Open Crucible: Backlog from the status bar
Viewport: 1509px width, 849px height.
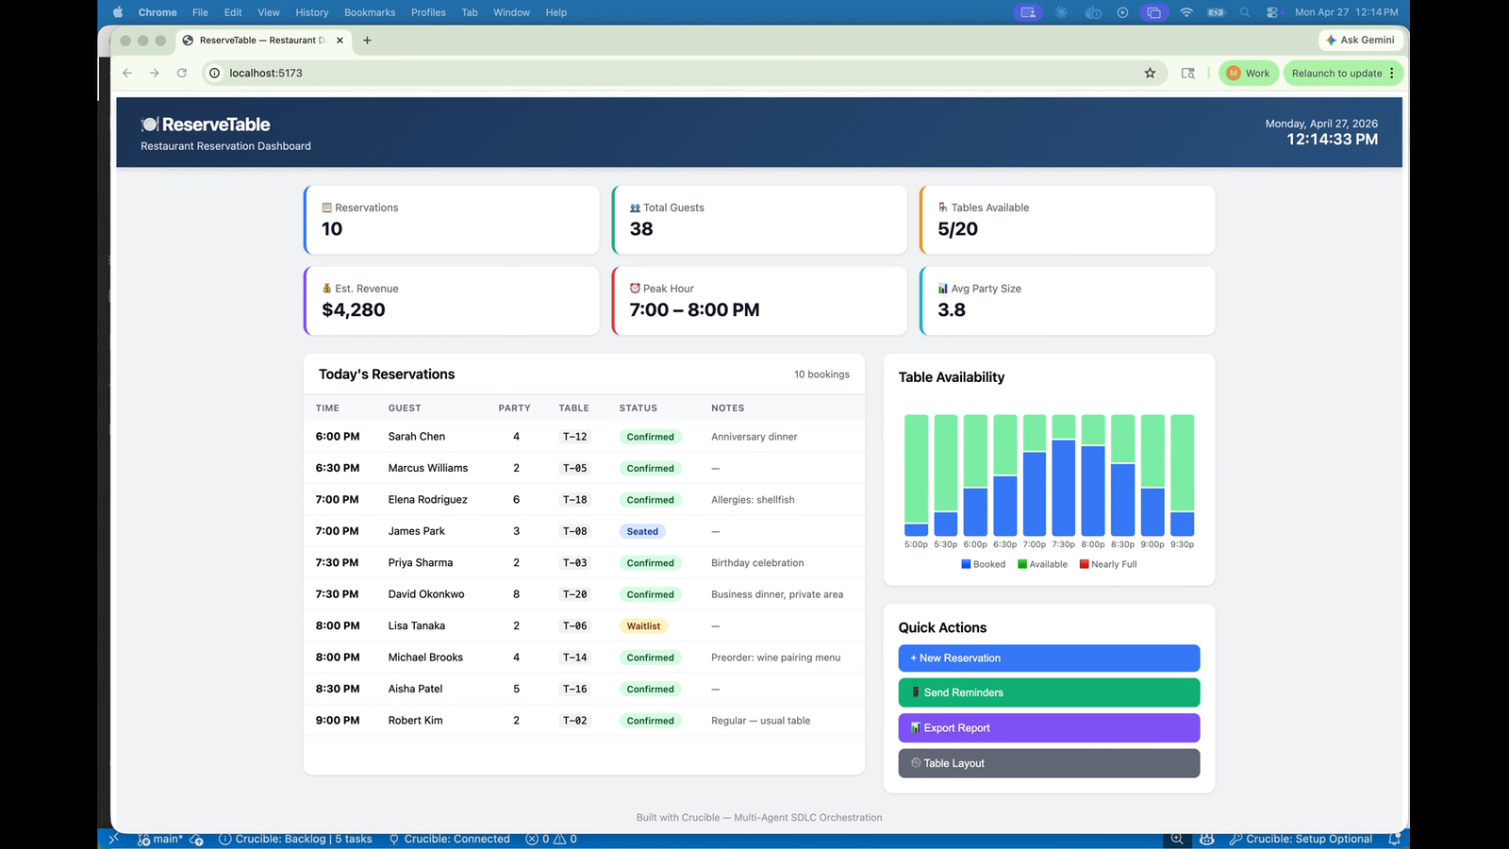pos(295,839)
